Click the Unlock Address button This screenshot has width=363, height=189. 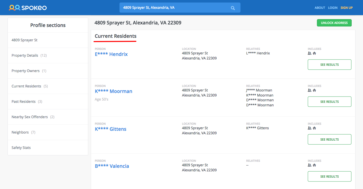pos(334,23)
